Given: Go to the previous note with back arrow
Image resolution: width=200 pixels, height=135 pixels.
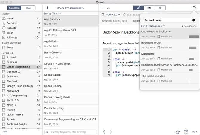Looking at the screenshot, I should coord(104,132).
